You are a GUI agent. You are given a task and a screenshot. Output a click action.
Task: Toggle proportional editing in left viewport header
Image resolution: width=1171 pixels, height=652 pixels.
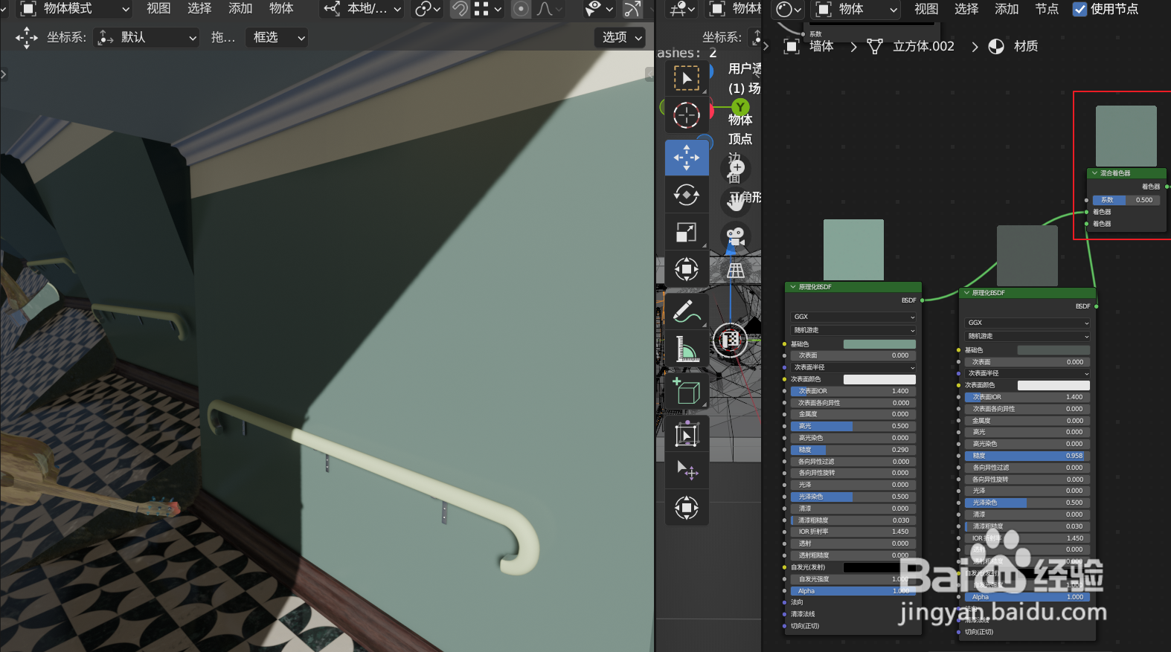tap(522, 9)
